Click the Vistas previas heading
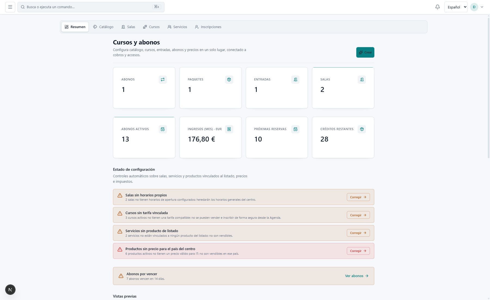 coord(125,296)
